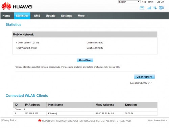This screenshot has height=128, width=169.
Task: Open the English language dropdown
Action: (x=129, y=2)
